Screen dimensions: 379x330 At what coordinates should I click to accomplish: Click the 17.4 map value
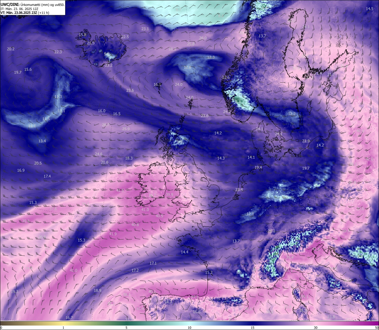pyautogui.click(x=47, y=176)
